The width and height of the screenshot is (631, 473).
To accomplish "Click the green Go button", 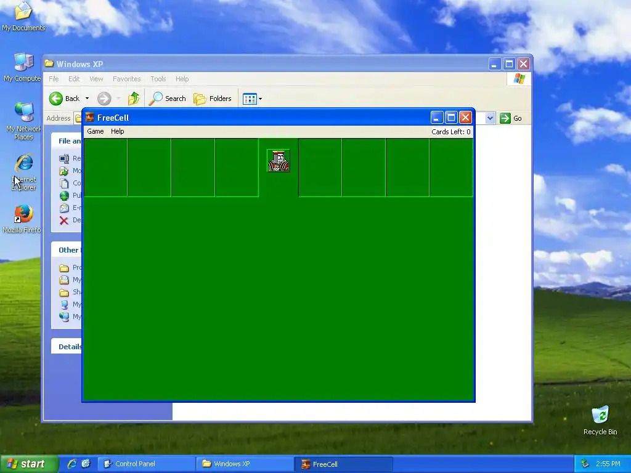I will click(511, 118).
